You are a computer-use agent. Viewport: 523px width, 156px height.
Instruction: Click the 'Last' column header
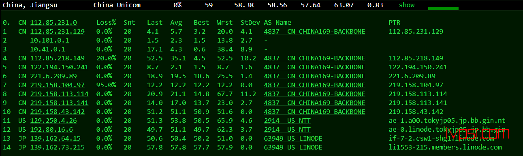(x=155, y=23)
